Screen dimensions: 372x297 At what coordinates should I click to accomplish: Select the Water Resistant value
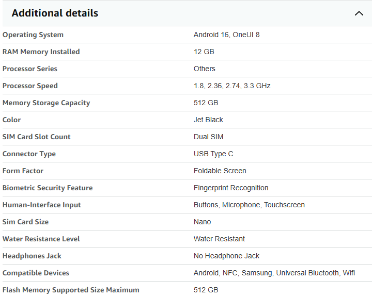219,239
